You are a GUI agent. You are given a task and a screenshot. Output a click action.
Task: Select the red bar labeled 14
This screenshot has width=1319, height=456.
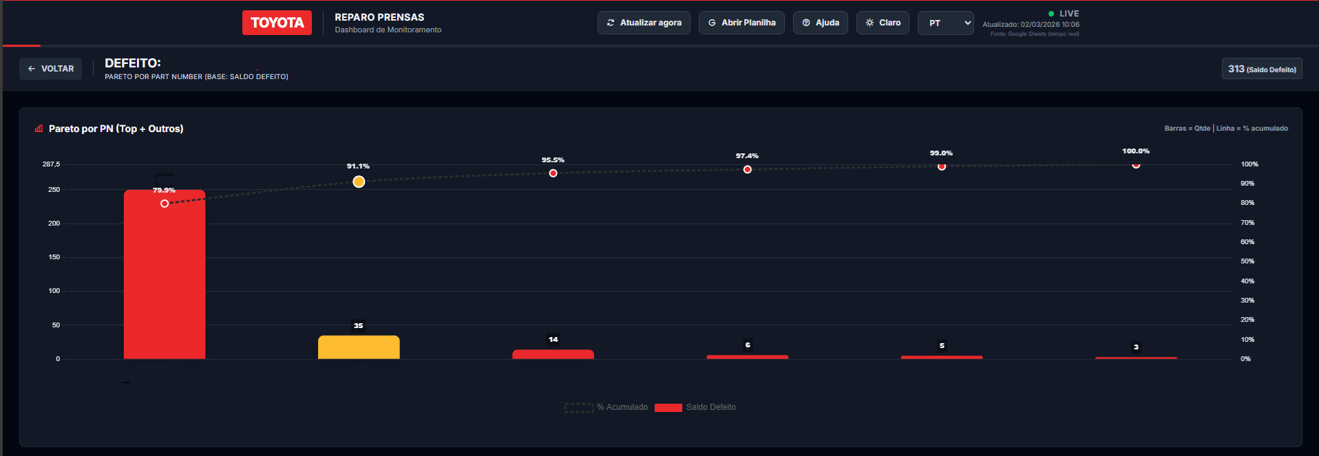(x=553, y=354)
